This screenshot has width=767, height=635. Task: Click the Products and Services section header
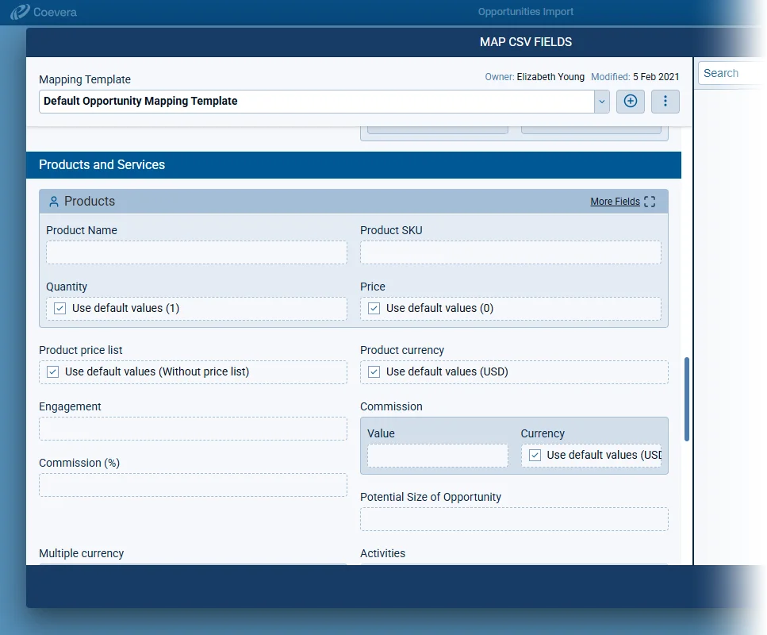tap(354, 165)
